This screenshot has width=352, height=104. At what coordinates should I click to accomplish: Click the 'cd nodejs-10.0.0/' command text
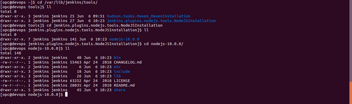(x=164, y=44)
